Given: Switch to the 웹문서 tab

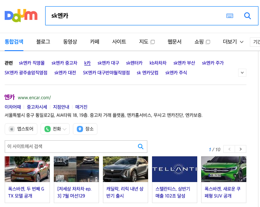Looking at the screenshot, I should point(175,42).
